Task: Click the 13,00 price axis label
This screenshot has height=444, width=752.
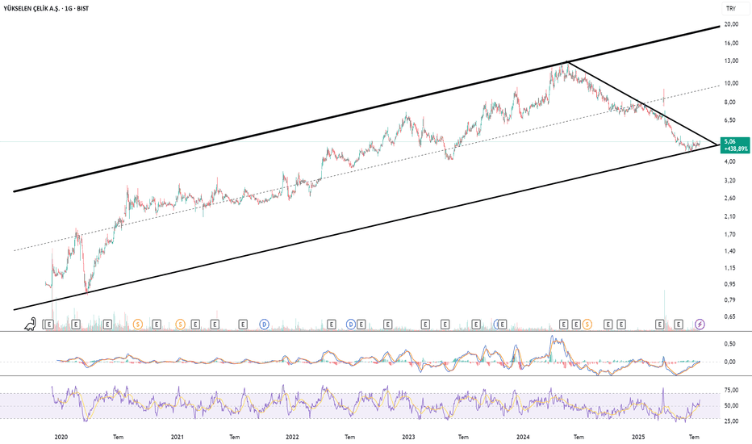Action: tap(731, 61)
